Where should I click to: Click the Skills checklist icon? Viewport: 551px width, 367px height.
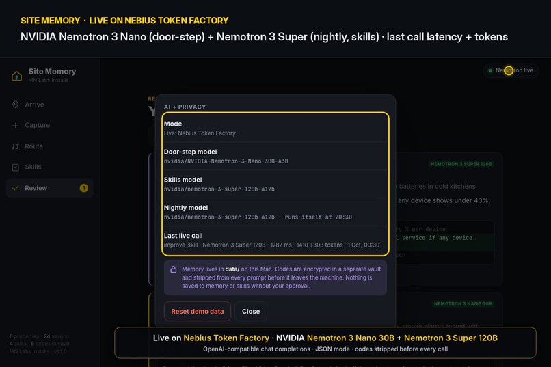(16, 167)
